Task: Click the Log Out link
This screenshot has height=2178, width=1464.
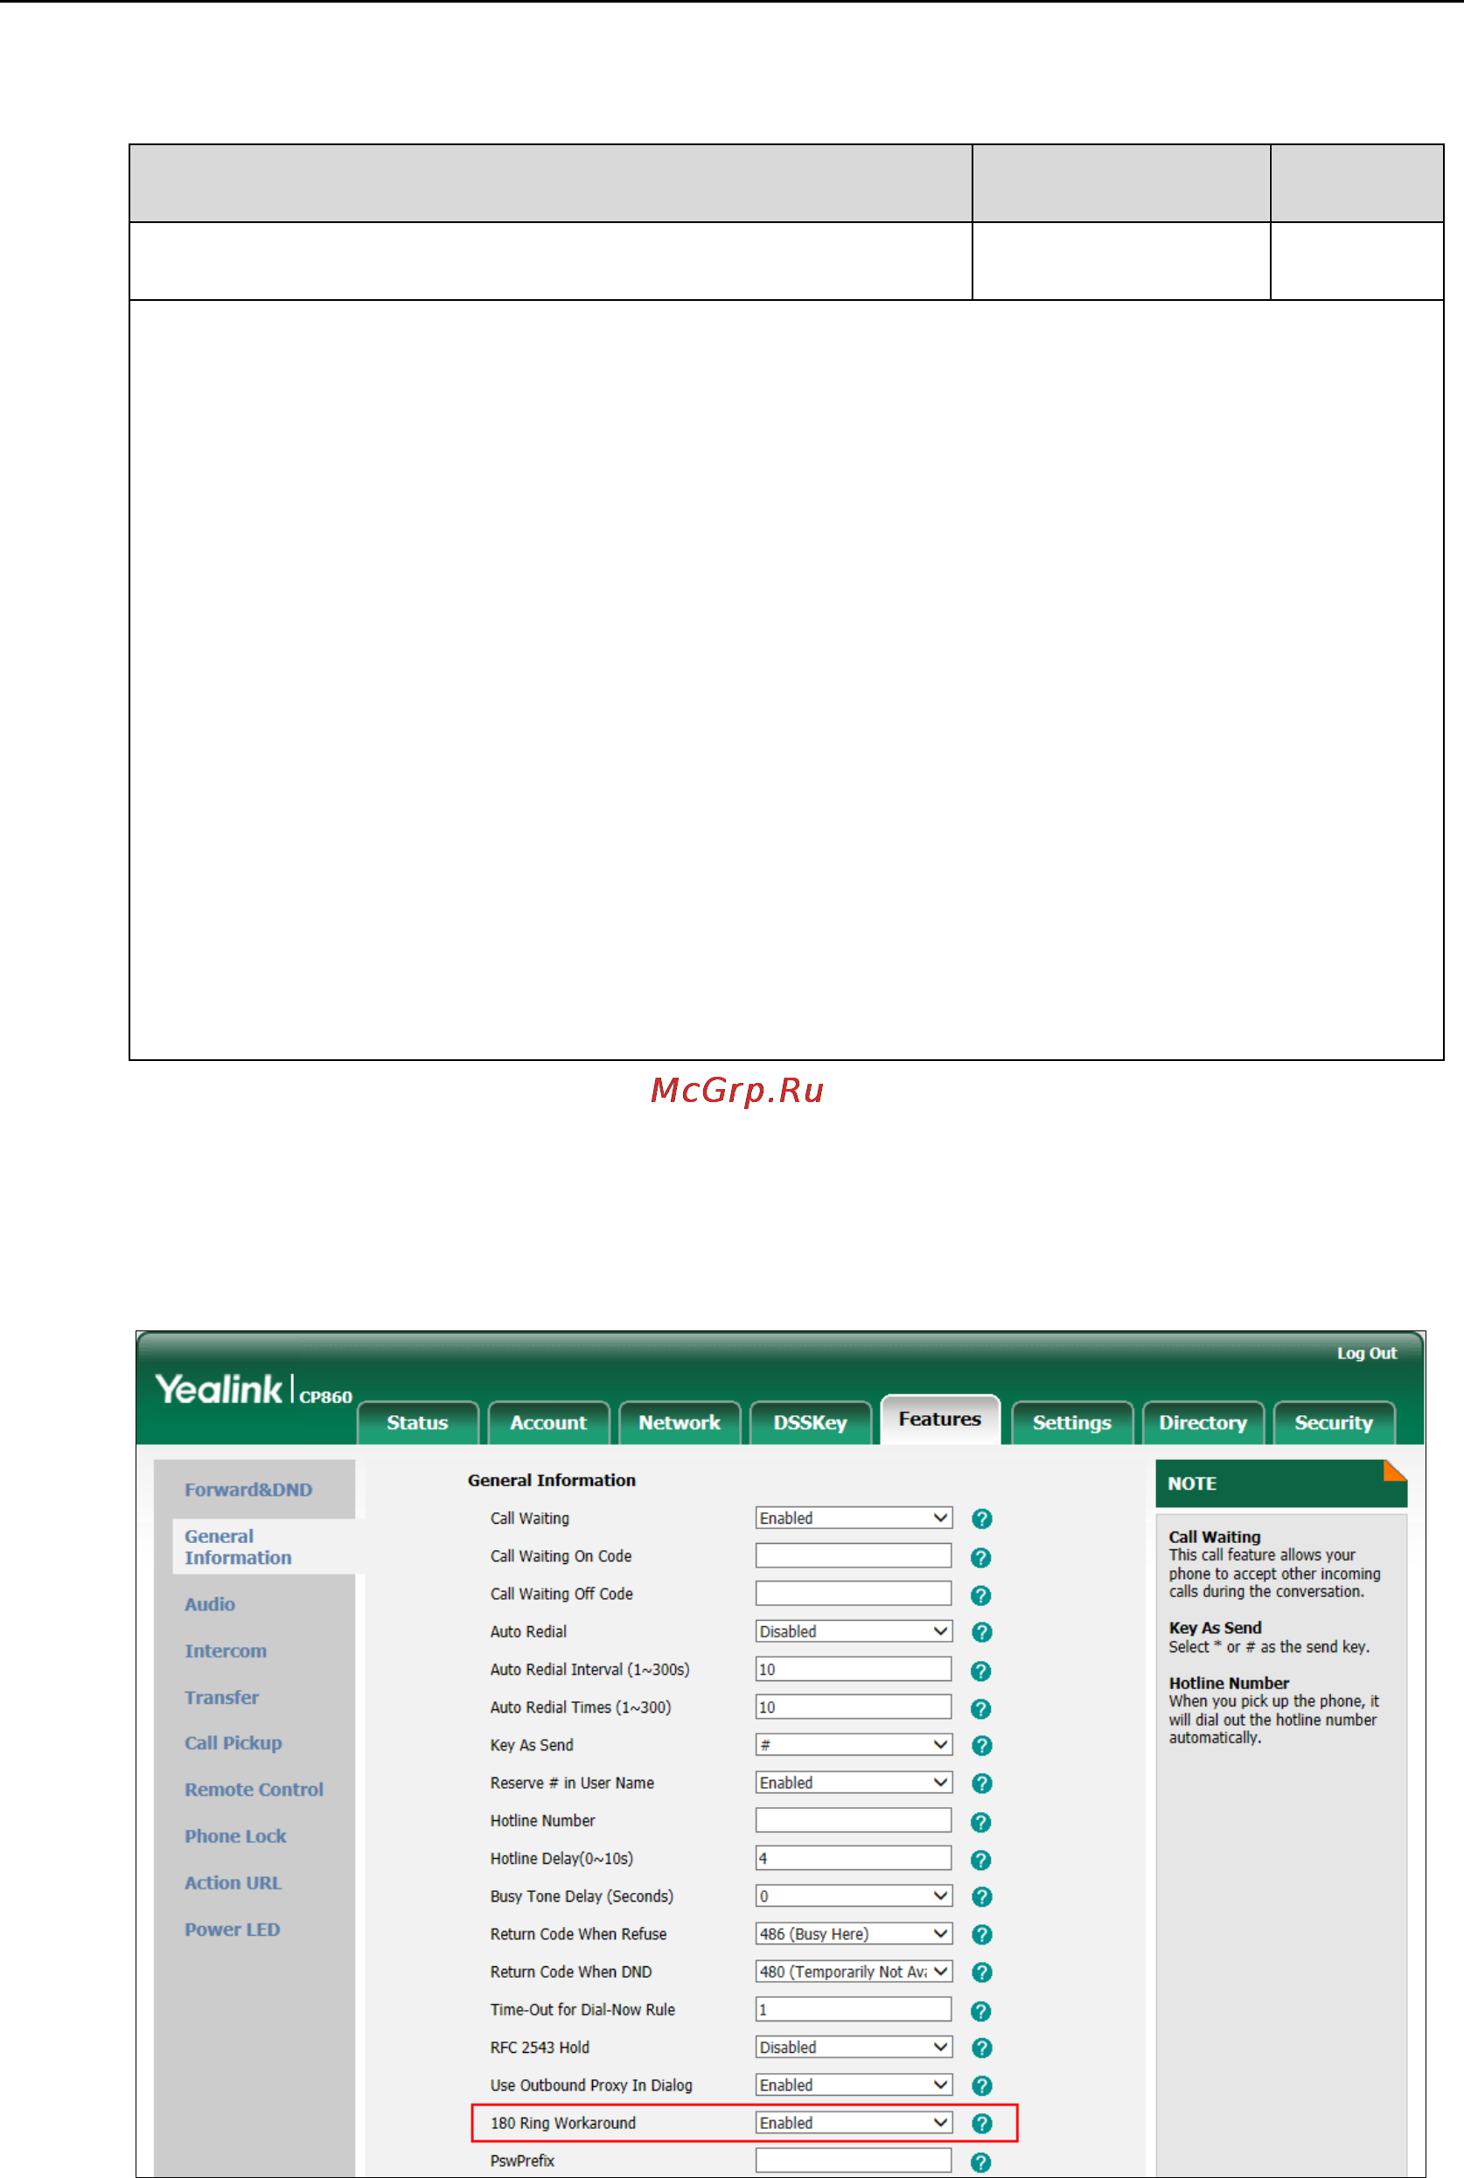Action: (x=1366, y=1354)
